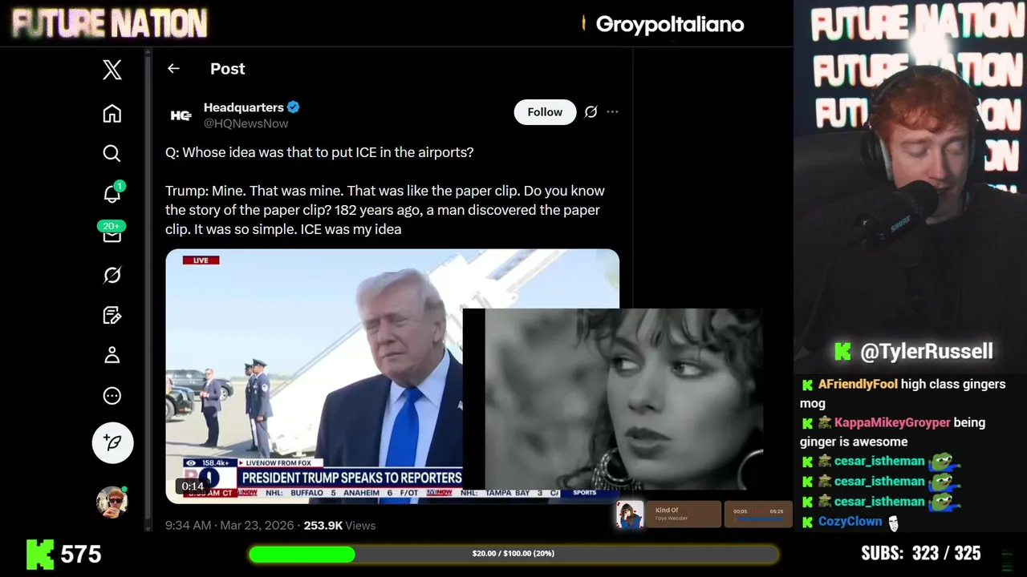This screenshot has height=577, width=1027.
Task: Open the X logo home link
Action: [x=112, y=70]
